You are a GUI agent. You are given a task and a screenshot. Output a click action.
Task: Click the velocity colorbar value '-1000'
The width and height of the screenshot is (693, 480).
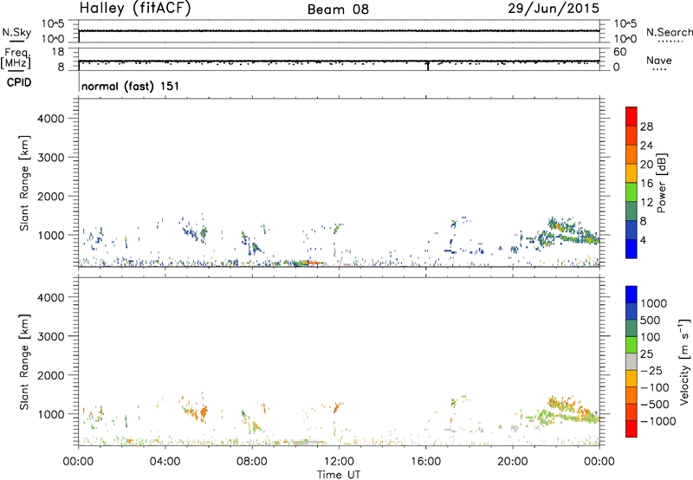pos(657,421)
